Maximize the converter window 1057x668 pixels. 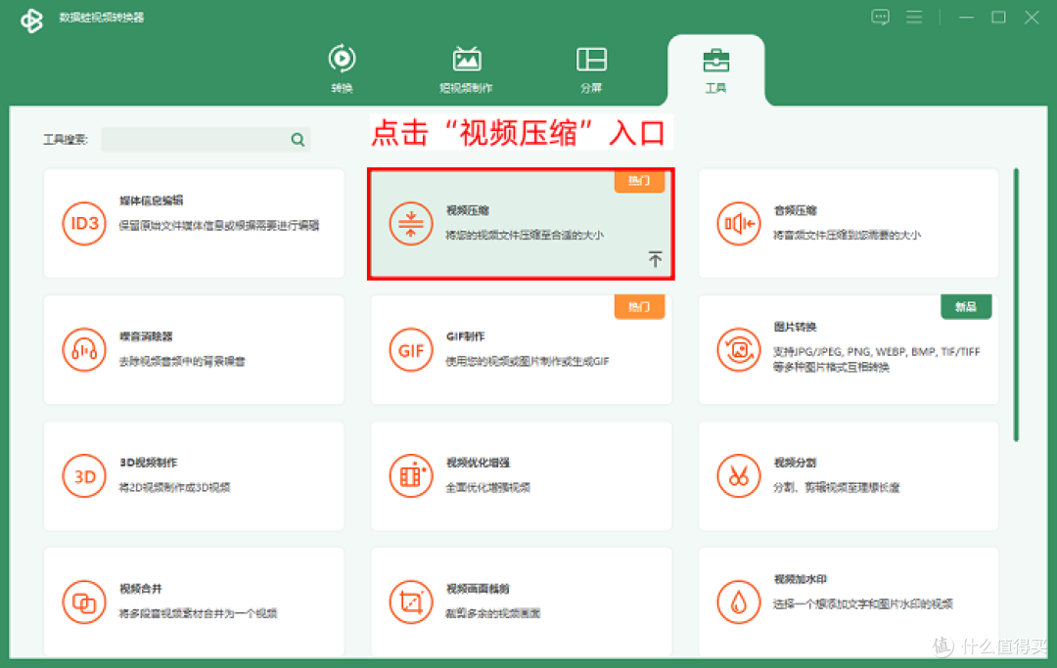(x=999, y=17)
